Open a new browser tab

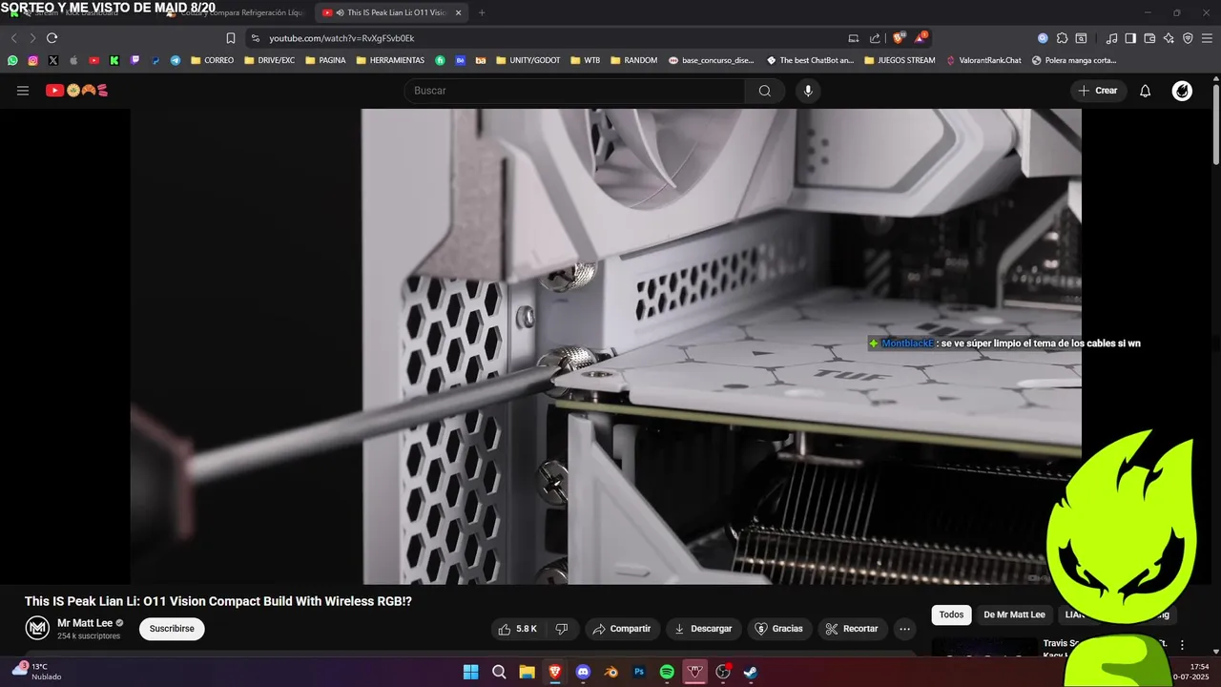tap(482, 12)
